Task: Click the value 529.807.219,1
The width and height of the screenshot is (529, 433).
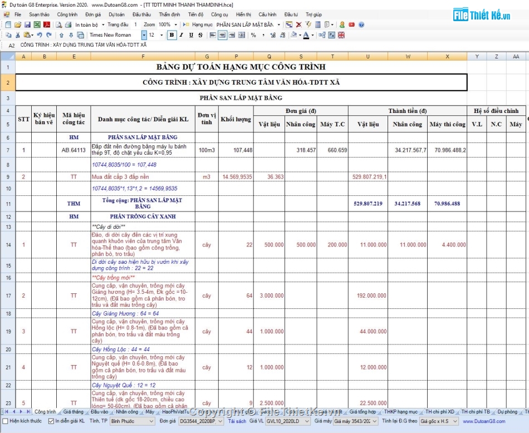Action: [368, 177]
